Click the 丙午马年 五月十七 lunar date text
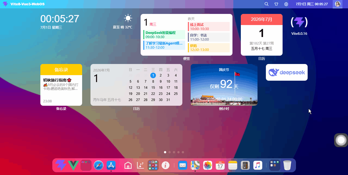 (x=107, y=100)
